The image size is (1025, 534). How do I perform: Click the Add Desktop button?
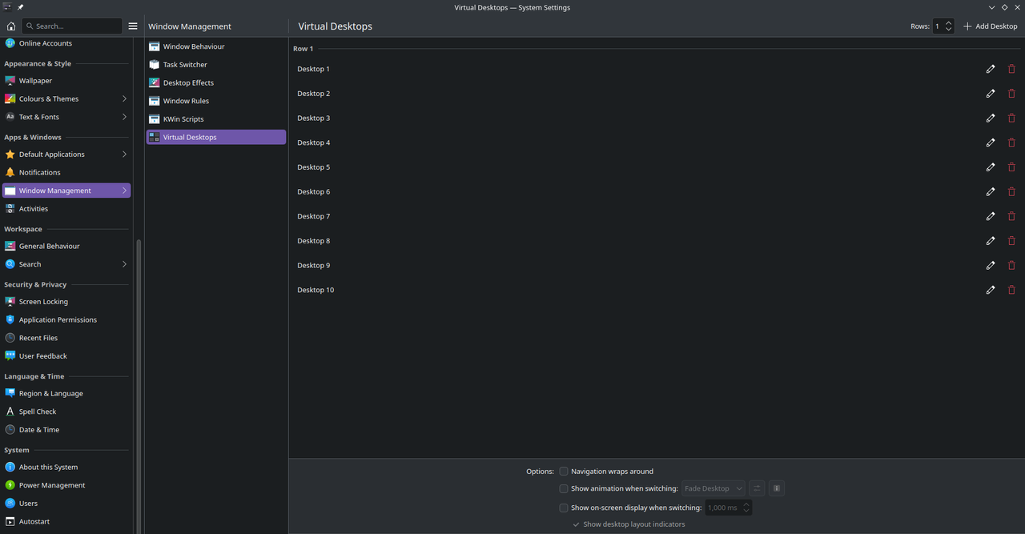(x=990, y=26)
